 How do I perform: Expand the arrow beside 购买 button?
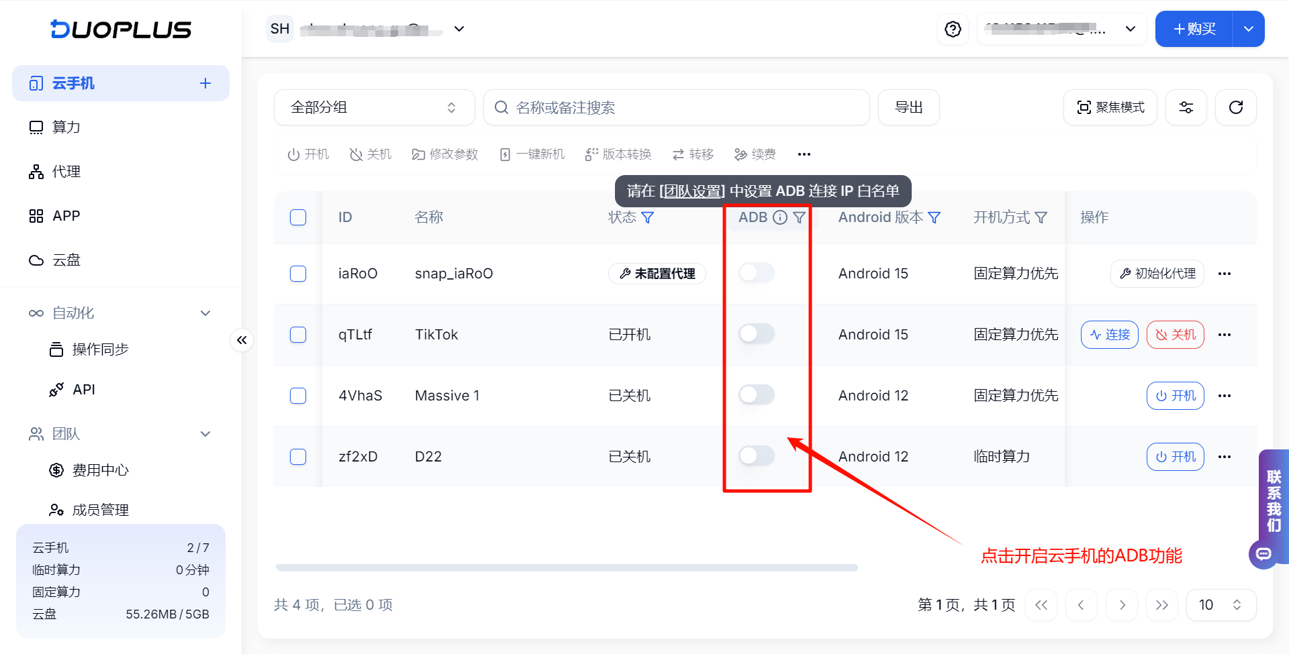[x=1249, y=29]
